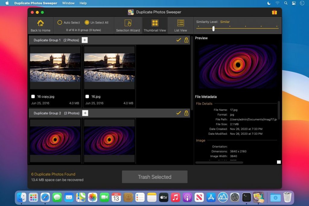Select the Auto Select radio button
The height and width of the screenshot is (206, 309).
(60, 22)
